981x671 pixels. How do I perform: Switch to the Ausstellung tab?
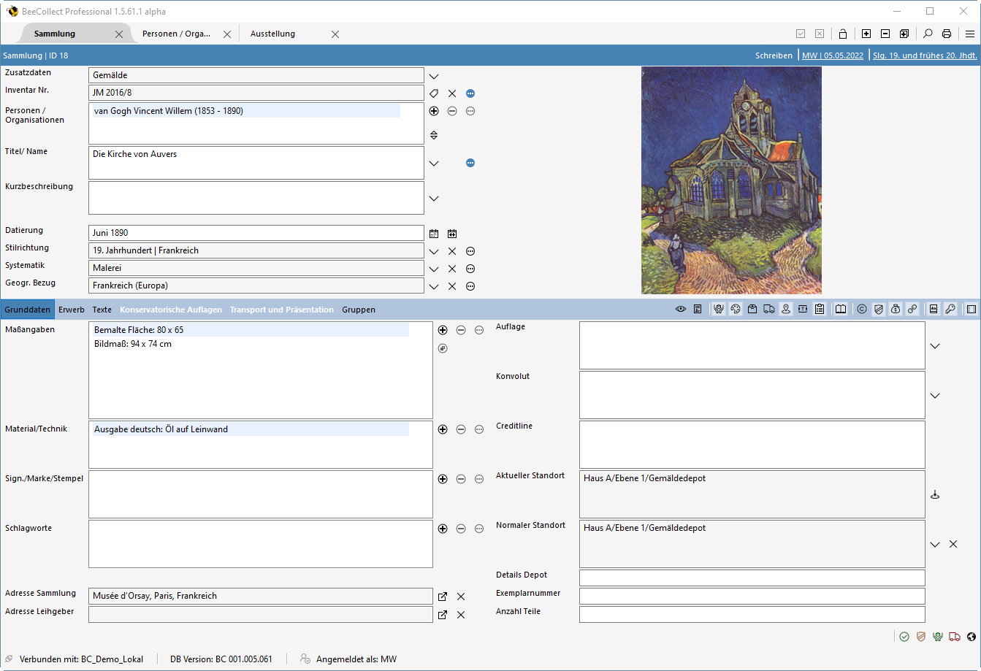point(272,34)
